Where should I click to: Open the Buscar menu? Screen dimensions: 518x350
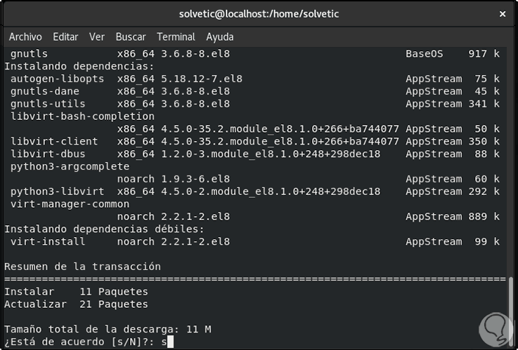[x=131, y=36]
